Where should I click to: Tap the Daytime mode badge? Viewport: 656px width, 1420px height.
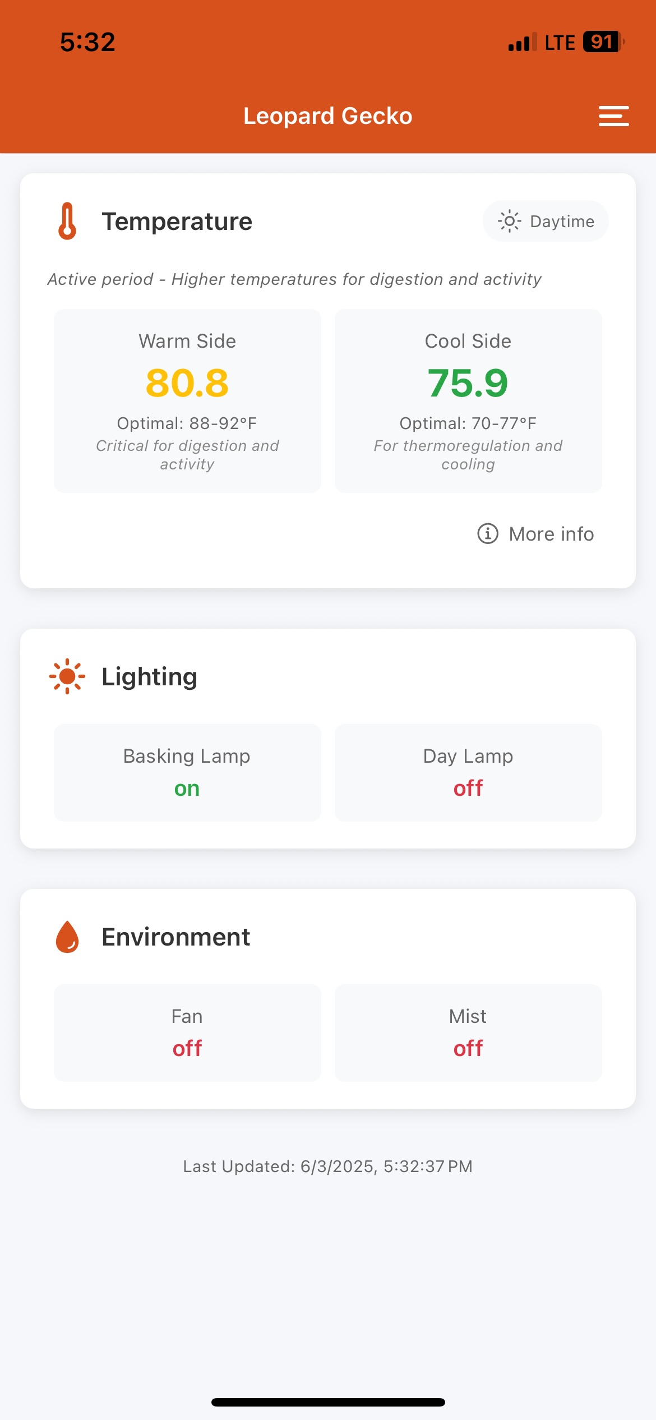coord(546,222)
